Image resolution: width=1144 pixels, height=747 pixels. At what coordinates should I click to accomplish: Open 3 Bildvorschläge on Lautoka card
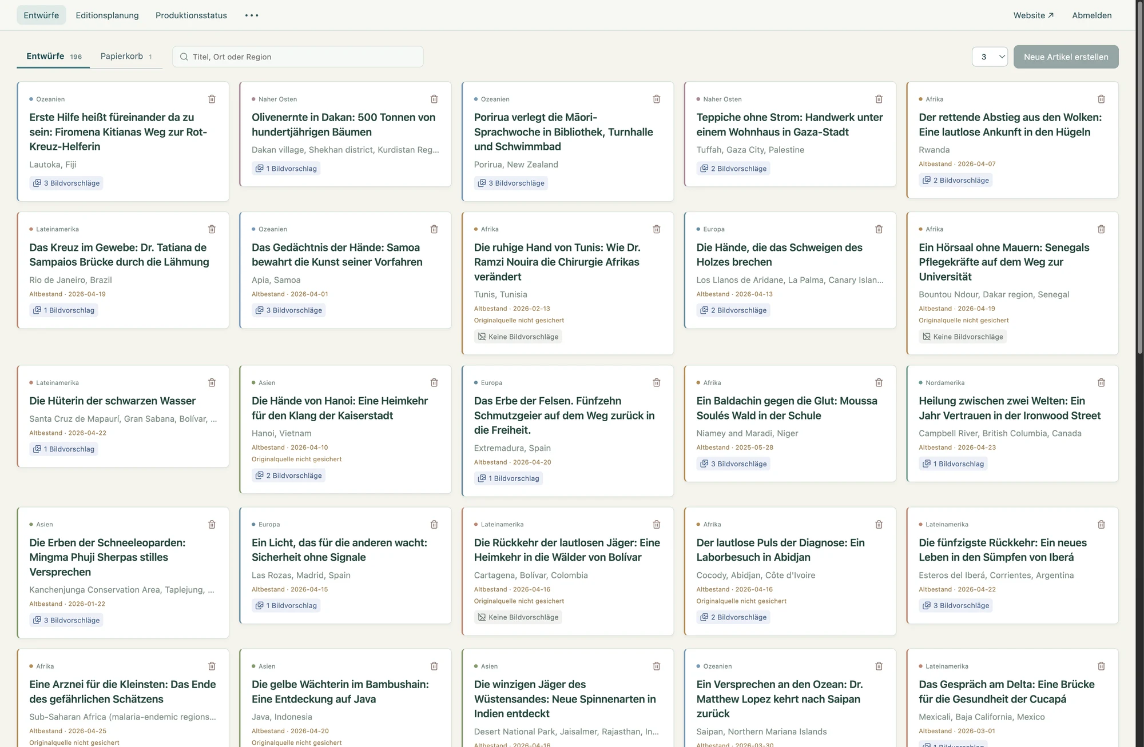66,183
